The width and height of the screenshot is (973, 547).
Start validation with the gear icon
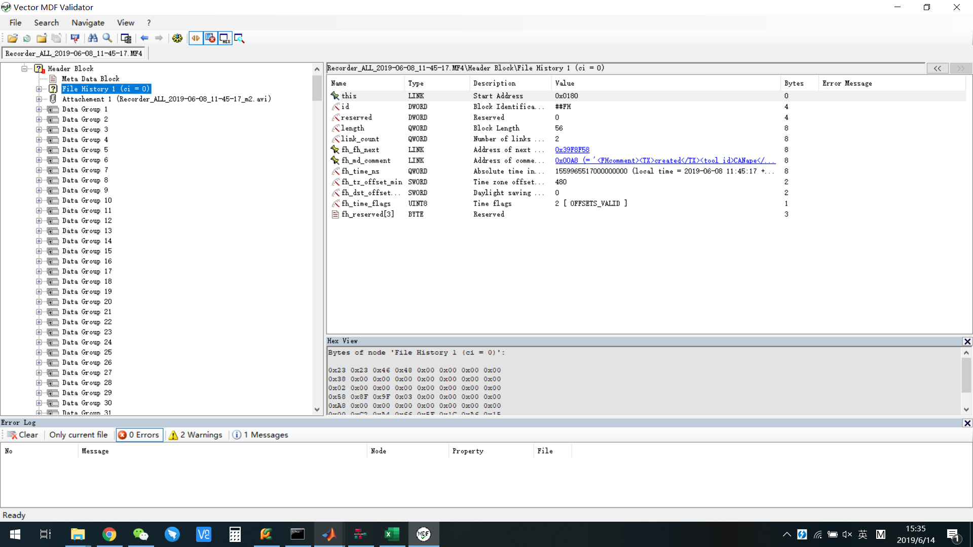click(177, 38)
